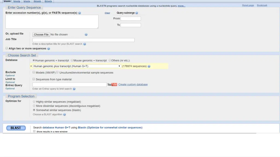Screen dimensions: 280x157
Task: Check Show results in a new window
Action: [34, 131]
